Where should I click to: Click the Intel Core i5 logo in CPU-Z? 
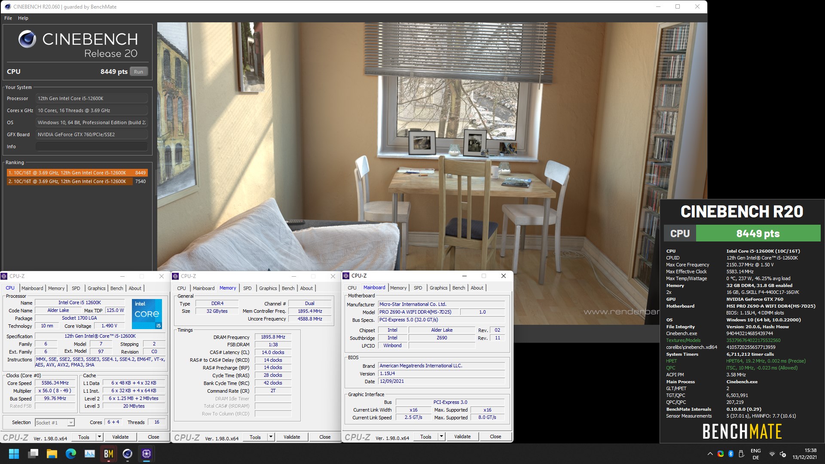[147, 314]
